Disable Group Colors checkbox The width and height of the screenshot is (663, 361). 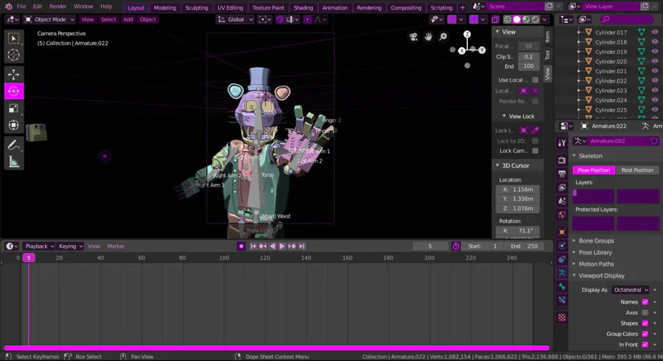click(645, 334)
